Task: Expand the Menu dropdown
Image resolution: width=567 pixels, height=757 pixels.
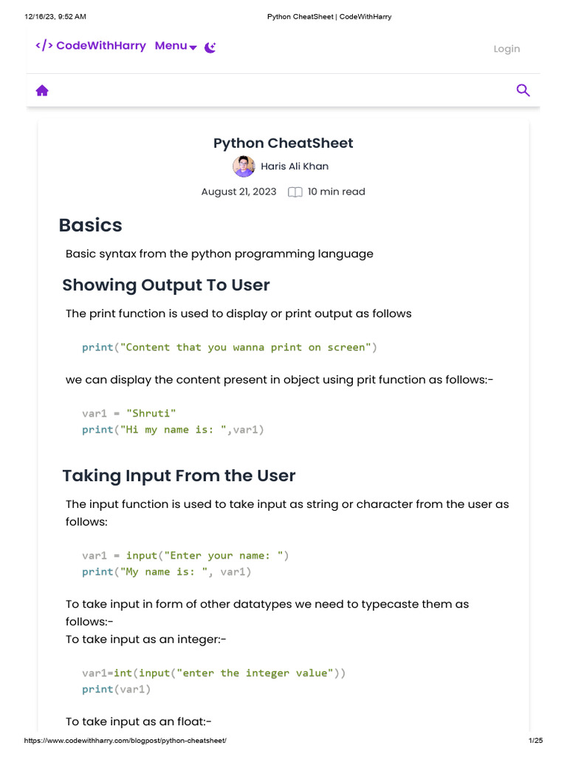Action: [x=176, y=46]
